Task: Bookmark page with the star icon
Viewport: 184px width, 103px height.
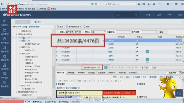Action: tap(139, 4)
